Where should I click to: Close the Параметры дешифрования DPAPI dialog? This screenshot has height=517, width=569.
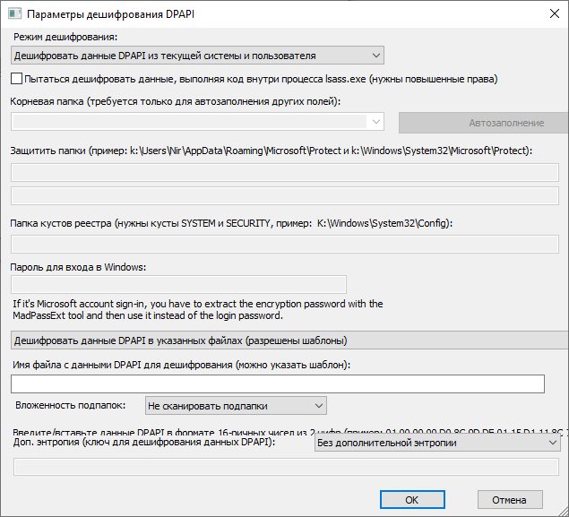click(554, 13)
